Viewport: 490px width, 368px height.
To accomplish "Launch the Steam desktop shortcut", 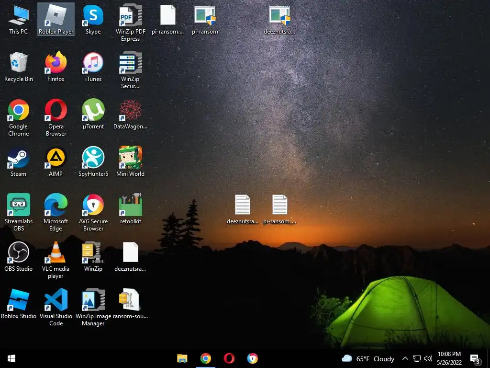I will [x=19, y=162].
